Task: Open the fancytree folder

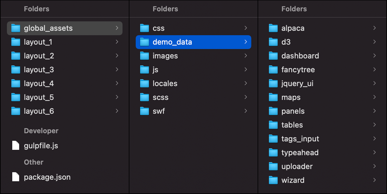Action: pos(322,70)
